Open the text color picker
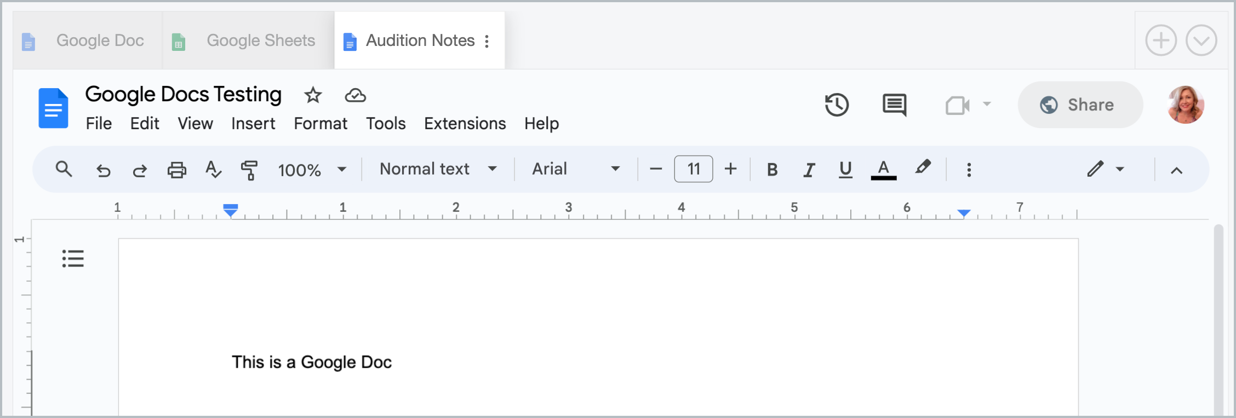The height and width of the screenshot is (418, 1236). click(x=883, y=170)
